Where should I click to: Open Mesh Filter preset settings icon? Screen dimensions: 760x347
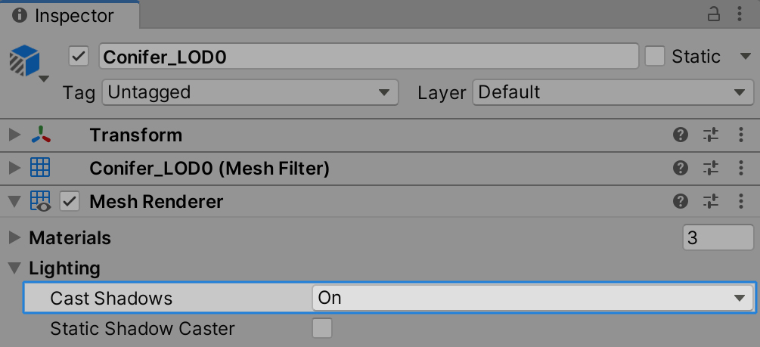(x=711, y=169)
